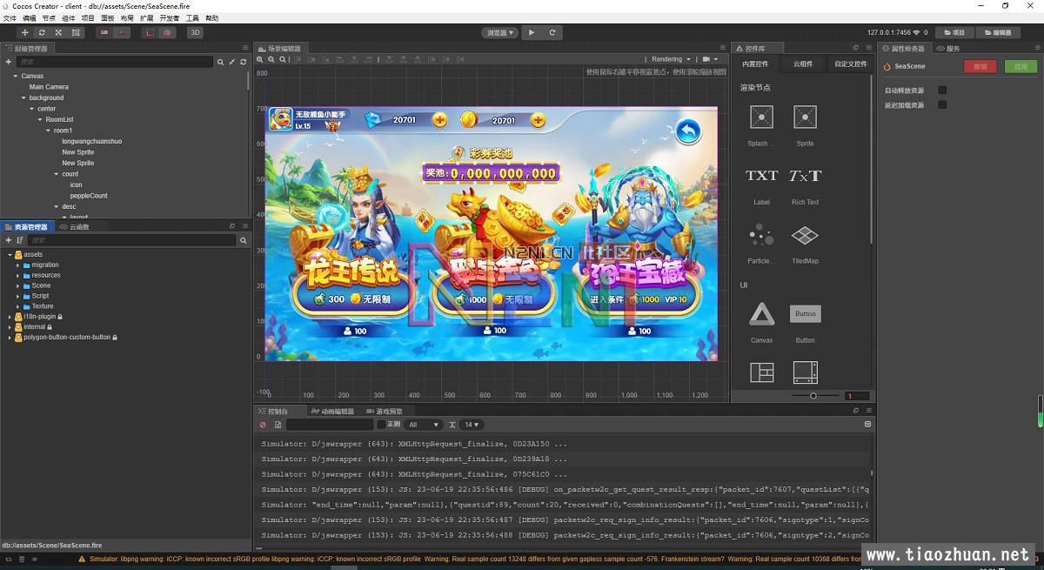
Task: Open the 编辑器 folder button
Action: (998, 32)
